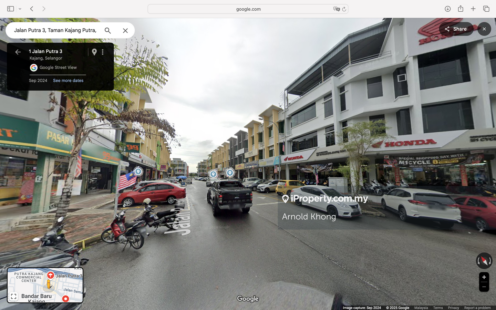Open Safari tab overview

click(486, 9)
